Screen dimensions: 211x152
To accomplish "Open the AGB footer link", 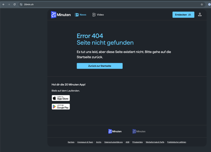I will [127, 142].
